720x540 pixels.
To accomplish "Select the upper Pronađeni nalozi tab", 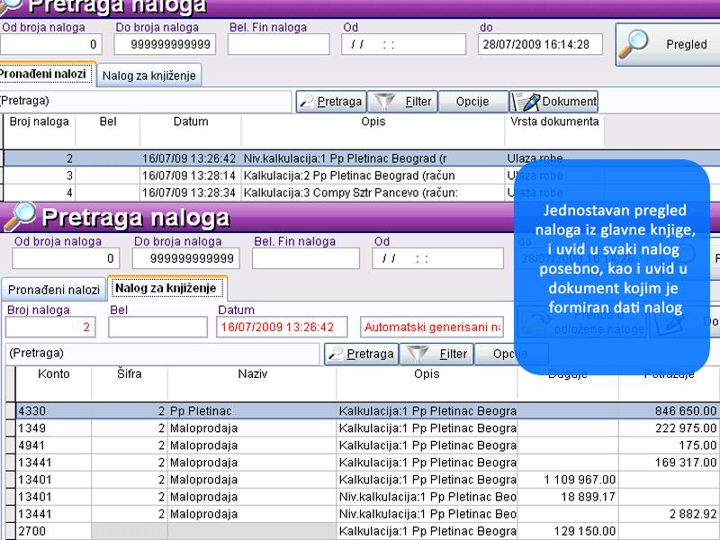I will (45, 75).
